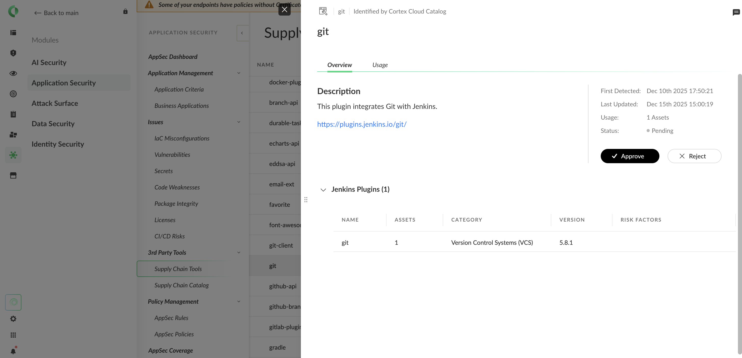Image resolution: width=742 pixels, height=358 pixels.
Task: Approve the git plugin
Action: pos(630,156)
